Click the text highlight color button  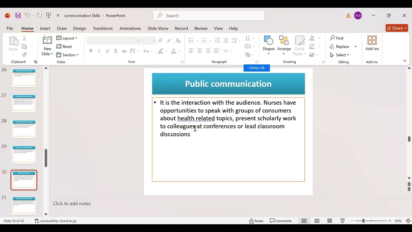click(x=161, y=51)
